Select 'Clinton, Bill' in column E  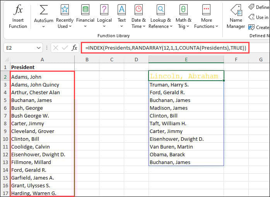coord(186,116)
